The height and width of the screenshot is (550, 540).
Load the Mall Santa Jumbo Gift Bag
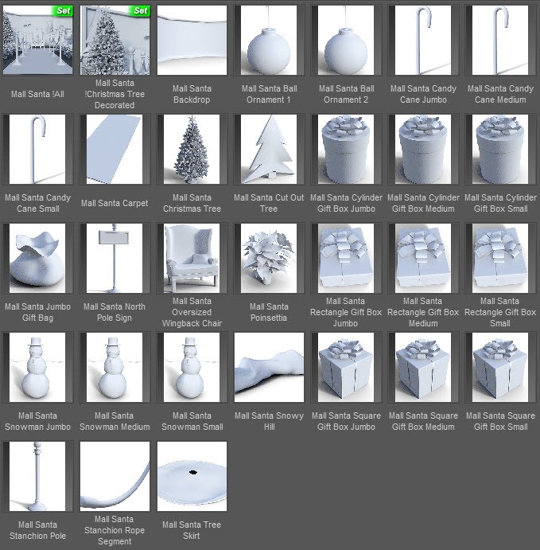tap(37, 258)
